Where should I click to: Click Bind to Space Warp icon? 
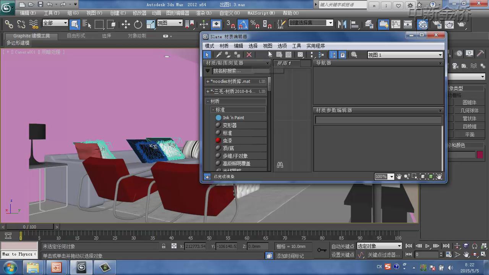[34, 24]
